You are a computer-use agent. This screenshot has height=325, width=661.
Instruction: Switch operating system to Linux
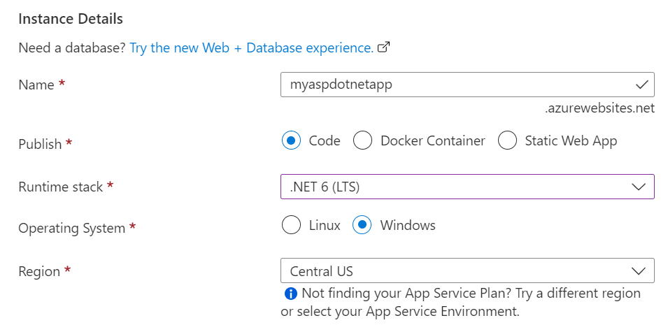pos(290,225)
